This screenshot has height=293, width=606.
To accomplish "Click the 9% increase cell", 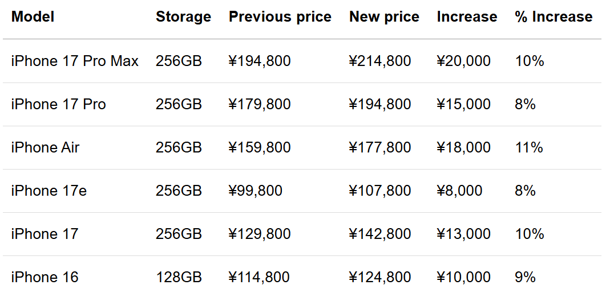I will [525, 277].
